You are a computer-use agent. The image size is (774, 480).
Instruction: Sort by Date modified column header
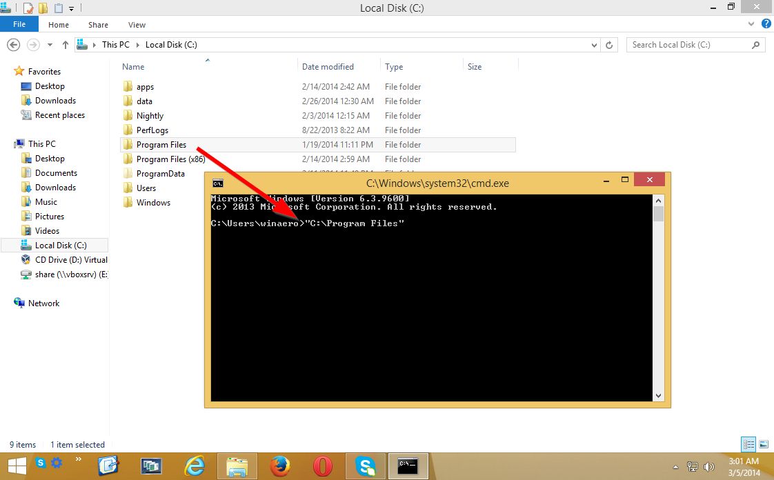click(328, 67)
